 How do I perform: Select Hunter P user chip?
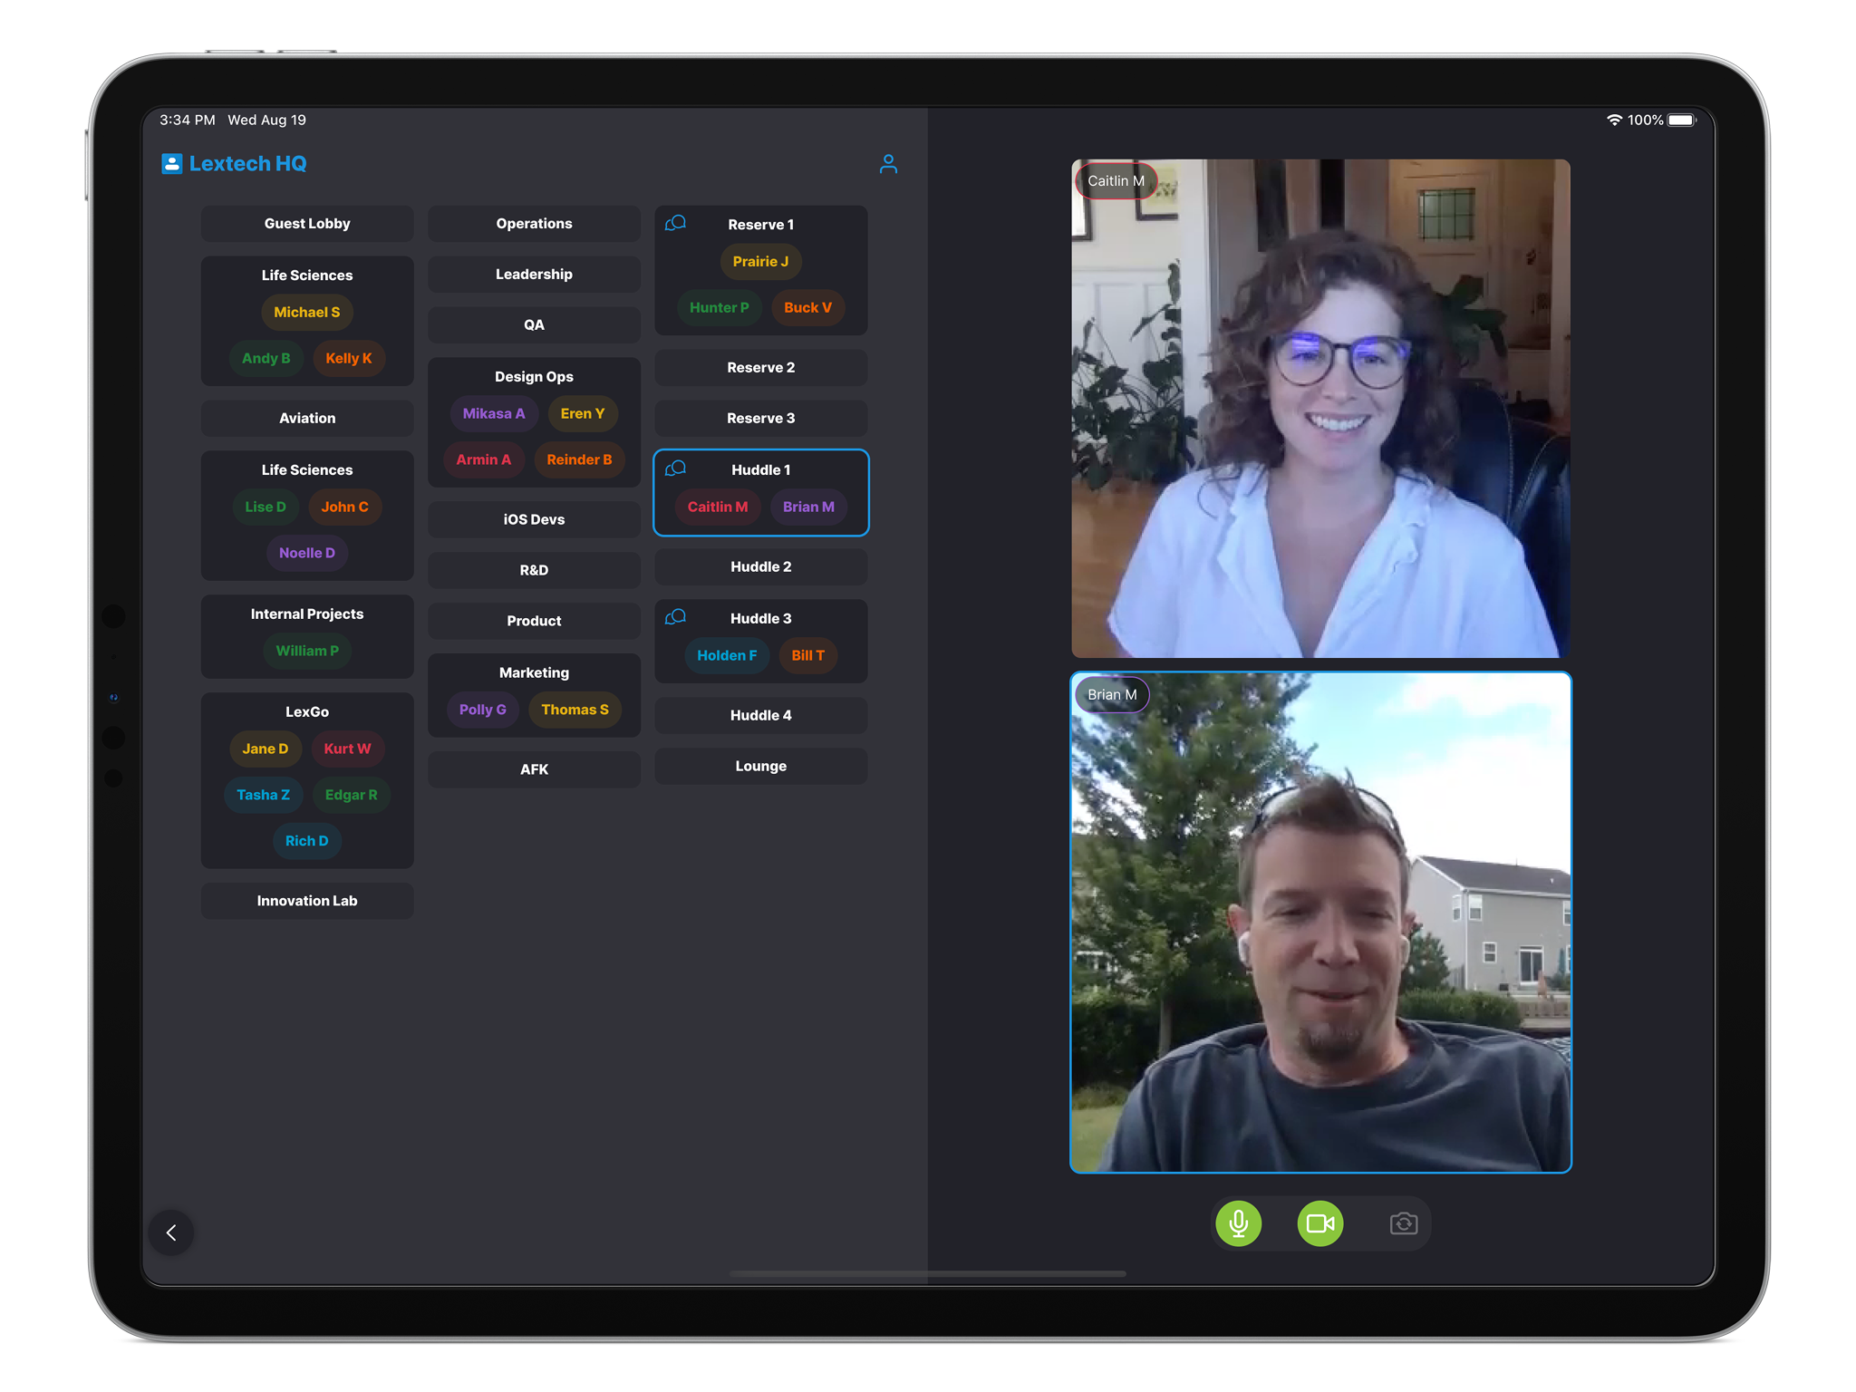pyautogui.click(x=720, y=308)
